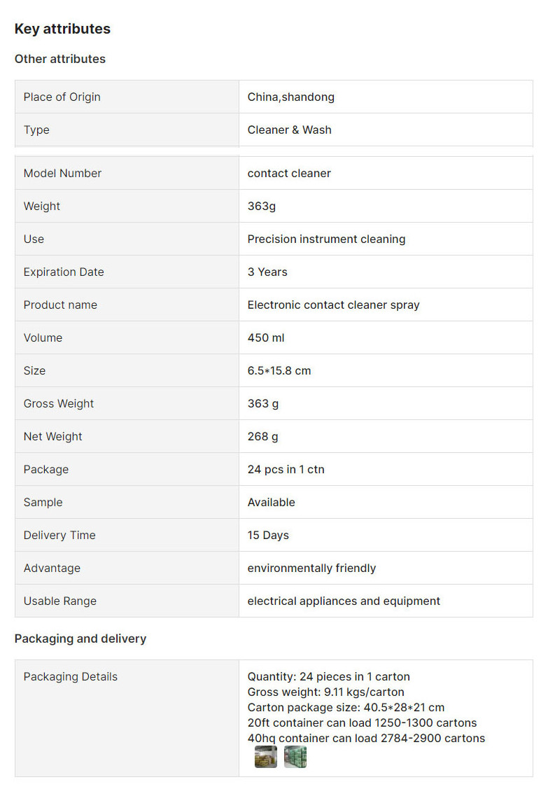Click the 15 Days delivery time value
The height and width of the screenshot is (796, 548).
tap(268, 536)
